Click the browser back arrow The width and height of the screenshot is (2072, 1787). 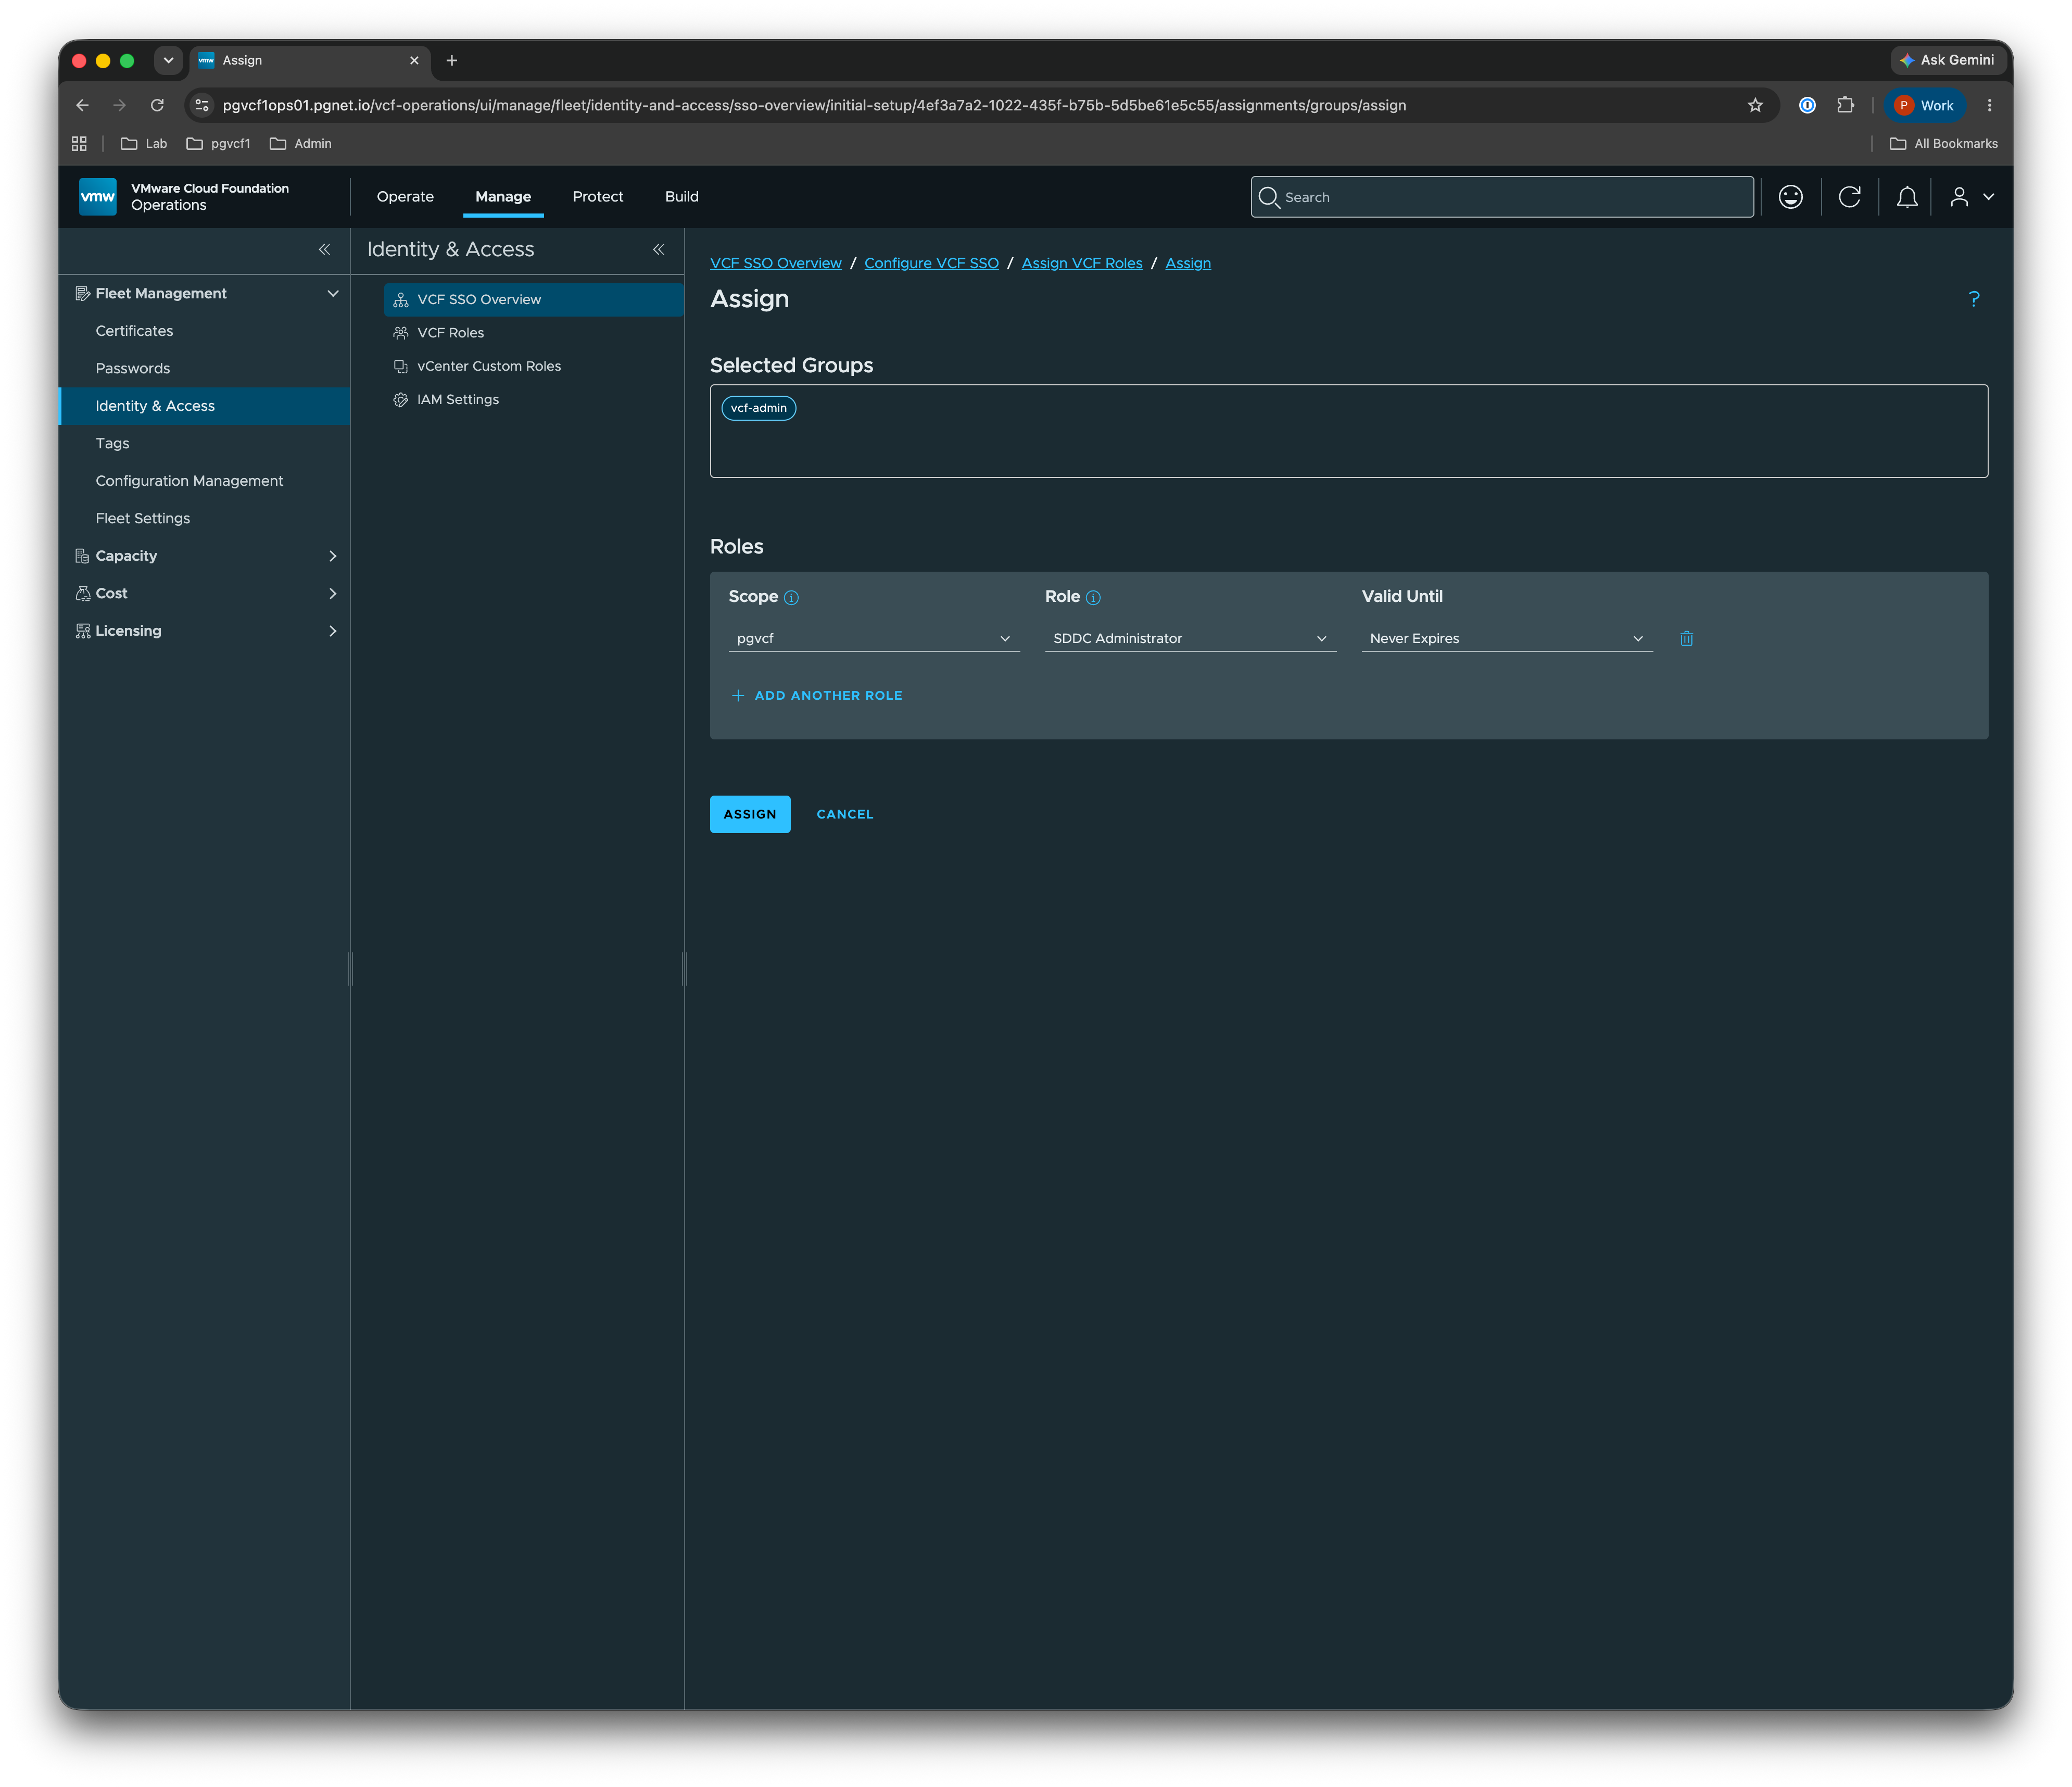tap(82, 105)
